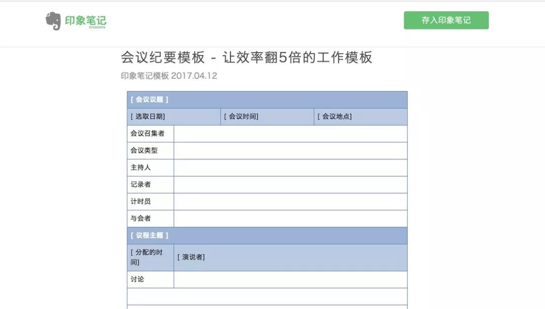
Task: Click the [会议时间] time cell
Action: click(267, 117)
